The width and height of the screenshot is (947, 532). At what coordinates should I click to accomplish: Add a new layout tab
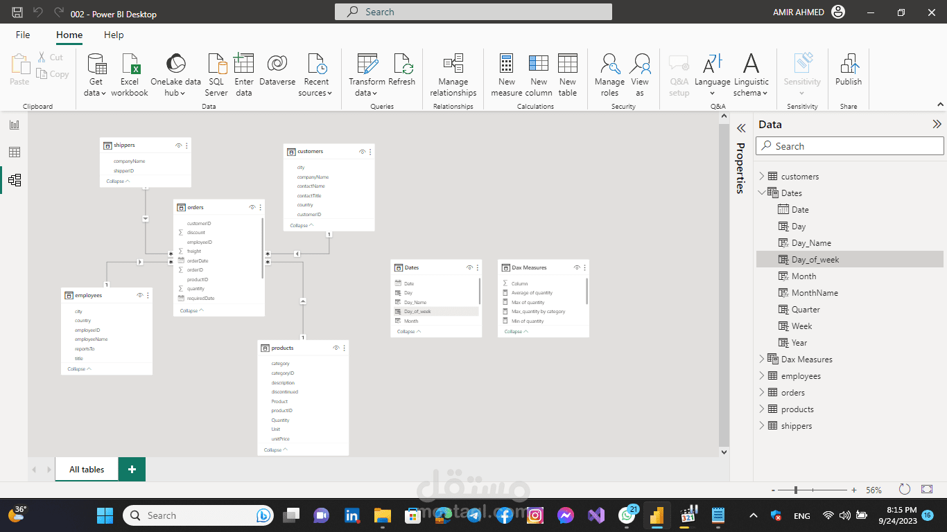pos(132,470)
